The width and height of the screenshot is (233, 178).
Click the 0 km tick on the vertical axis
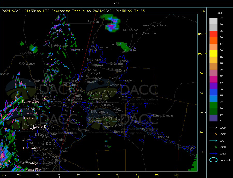(202, 152)
